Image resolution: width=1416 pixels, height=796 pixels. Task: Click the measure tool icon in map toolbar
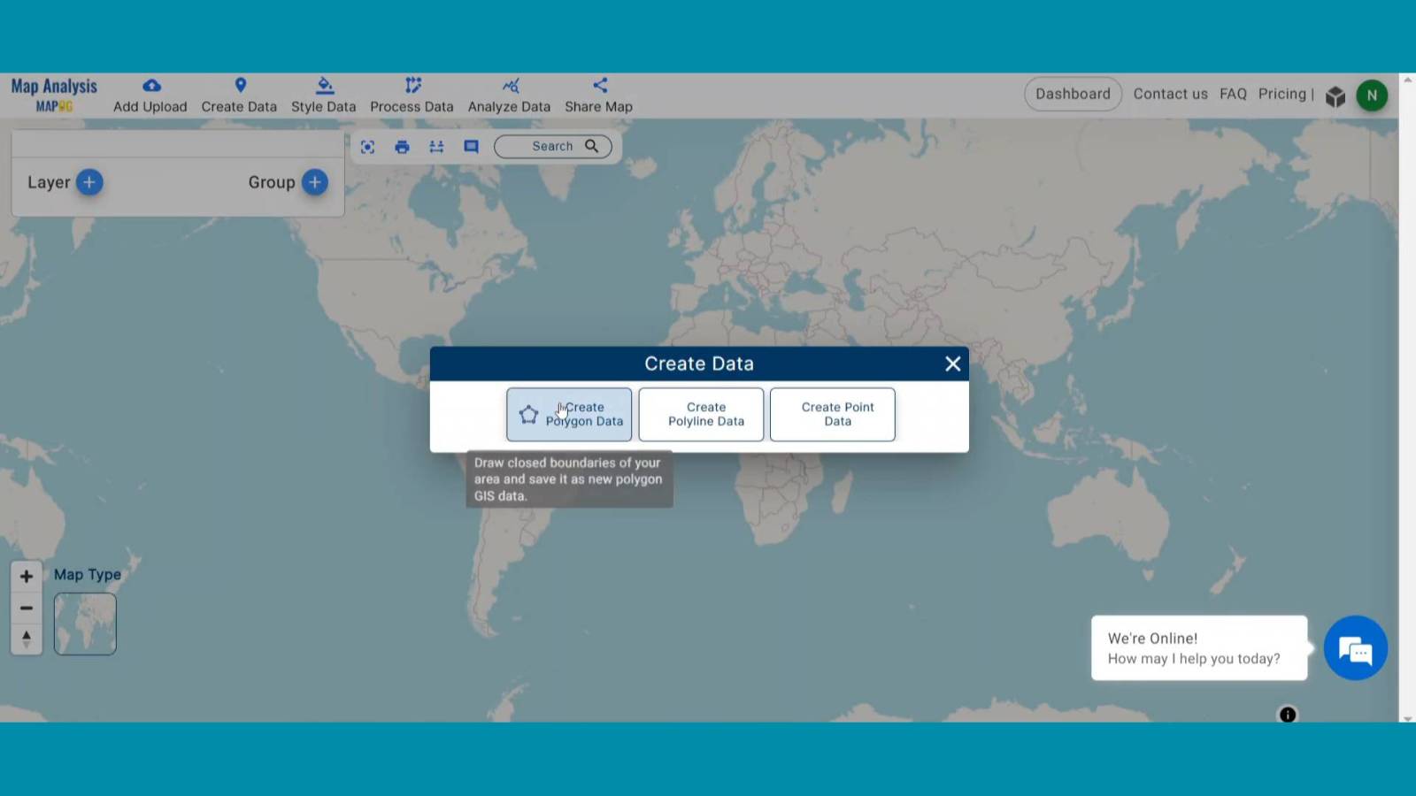pyautogui.click(x=436, y=147)
